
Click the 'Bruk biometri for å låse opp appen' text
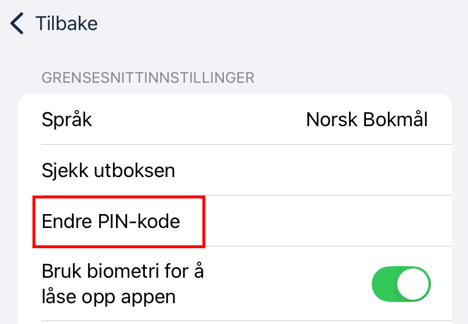pos(122,284)
